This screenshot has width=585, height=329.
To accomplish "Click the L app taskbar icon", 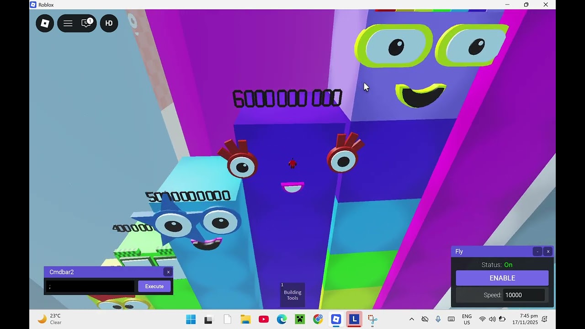I will click(x=354, y=319).
